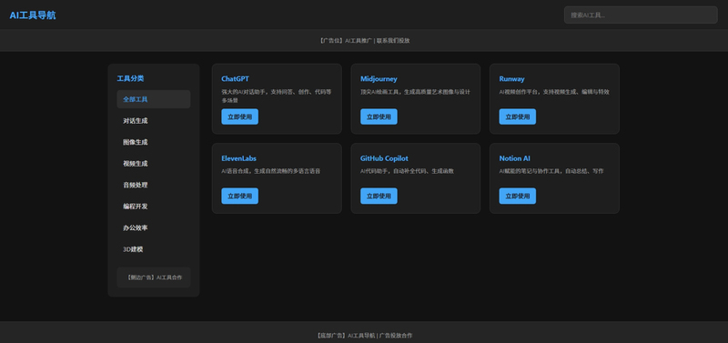The height and width of the screenshot is (343, 728).
Task: Click the AI工具导航 site logo
Action: coord(33,15)
